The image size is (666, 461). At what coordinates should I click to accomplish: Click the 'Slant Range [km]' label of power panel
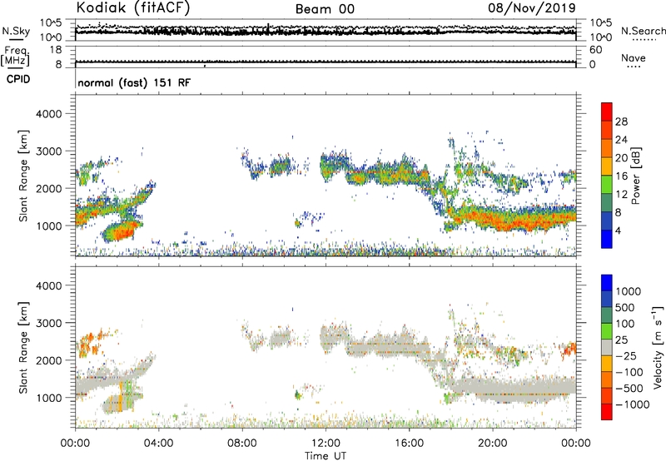[23, 176]
